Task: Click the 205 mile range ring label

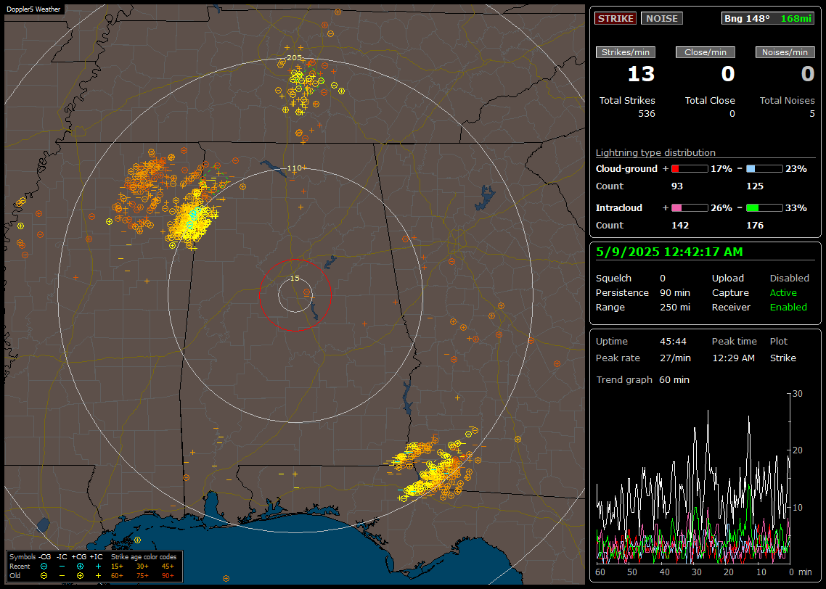Action: pos(294,58)
